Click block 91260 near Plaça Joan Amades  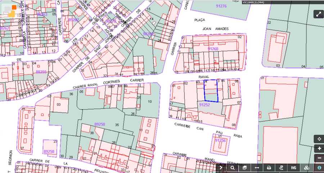coord(213,49)
